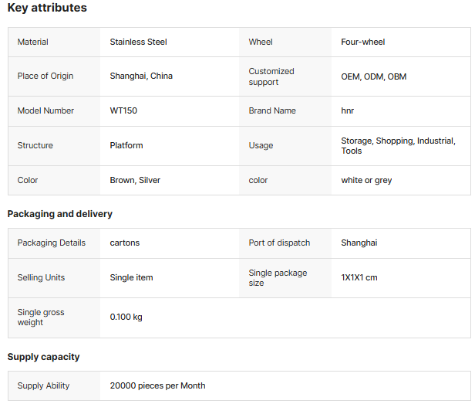Select the Brown, Silver color value

pyautogui.click(x=135, y=180)
